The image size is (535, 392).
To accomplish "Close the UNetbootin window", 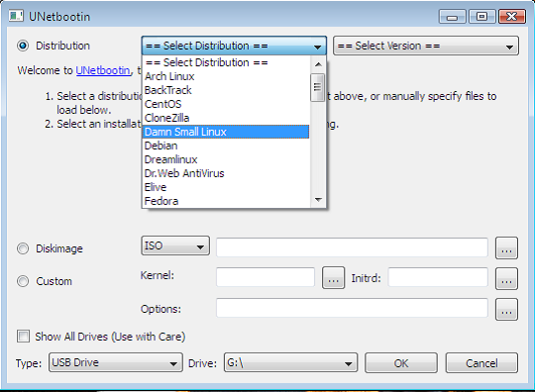I will click(x=512, y=17).
